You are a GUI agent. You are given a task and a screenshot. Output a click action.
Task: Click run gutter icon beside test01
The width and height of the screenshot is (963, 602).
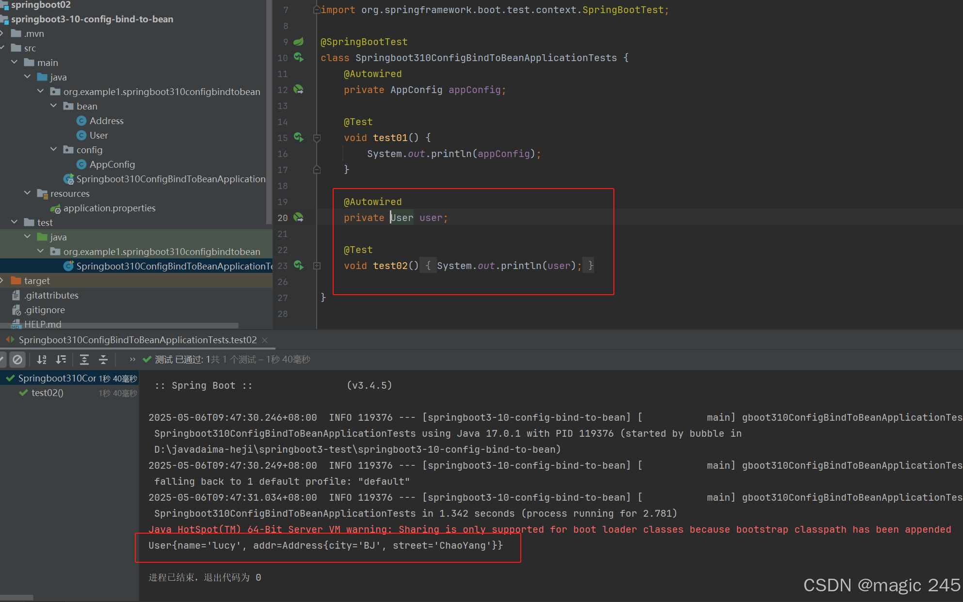pyautogui.click(x=299, y=138)
